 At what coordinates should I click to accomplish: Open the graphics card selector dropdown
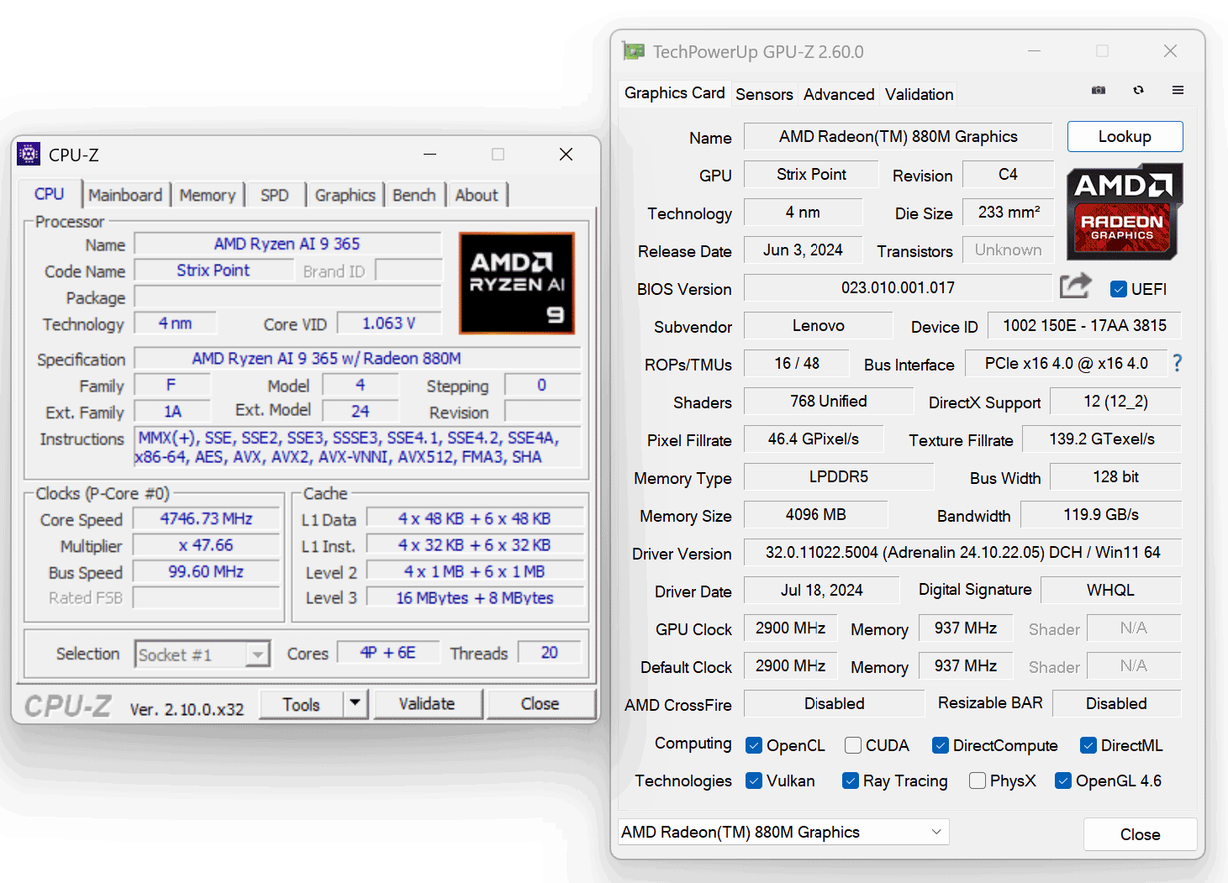tap(936, 832)
